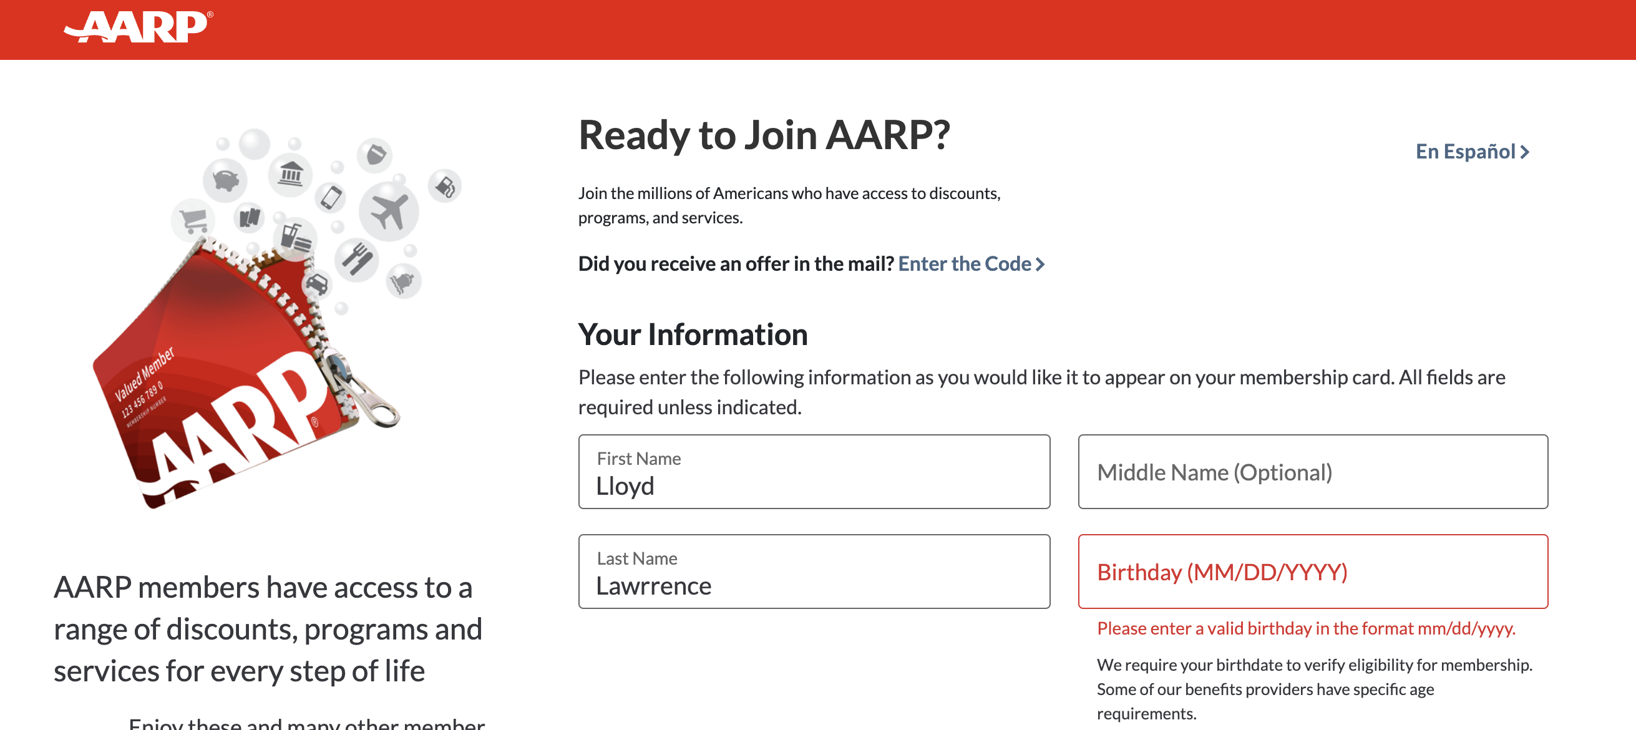Click the "Your Information" heading
The height and width of the screenshot is (730, 1636).
click(x=693, y=334)
